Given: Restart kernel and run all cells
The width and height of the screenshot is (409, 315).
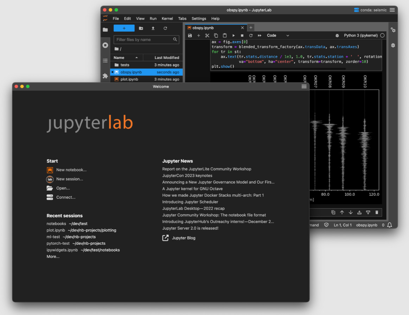Looking at the screenshot, I should click(260, 35).
